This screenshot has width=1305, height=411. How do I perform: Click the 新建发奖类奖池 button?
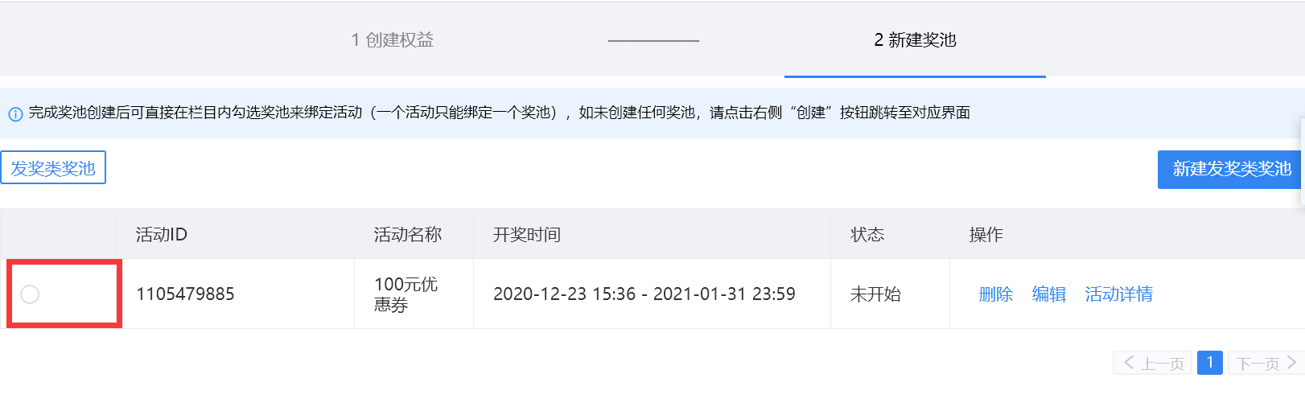(1231, 169)
